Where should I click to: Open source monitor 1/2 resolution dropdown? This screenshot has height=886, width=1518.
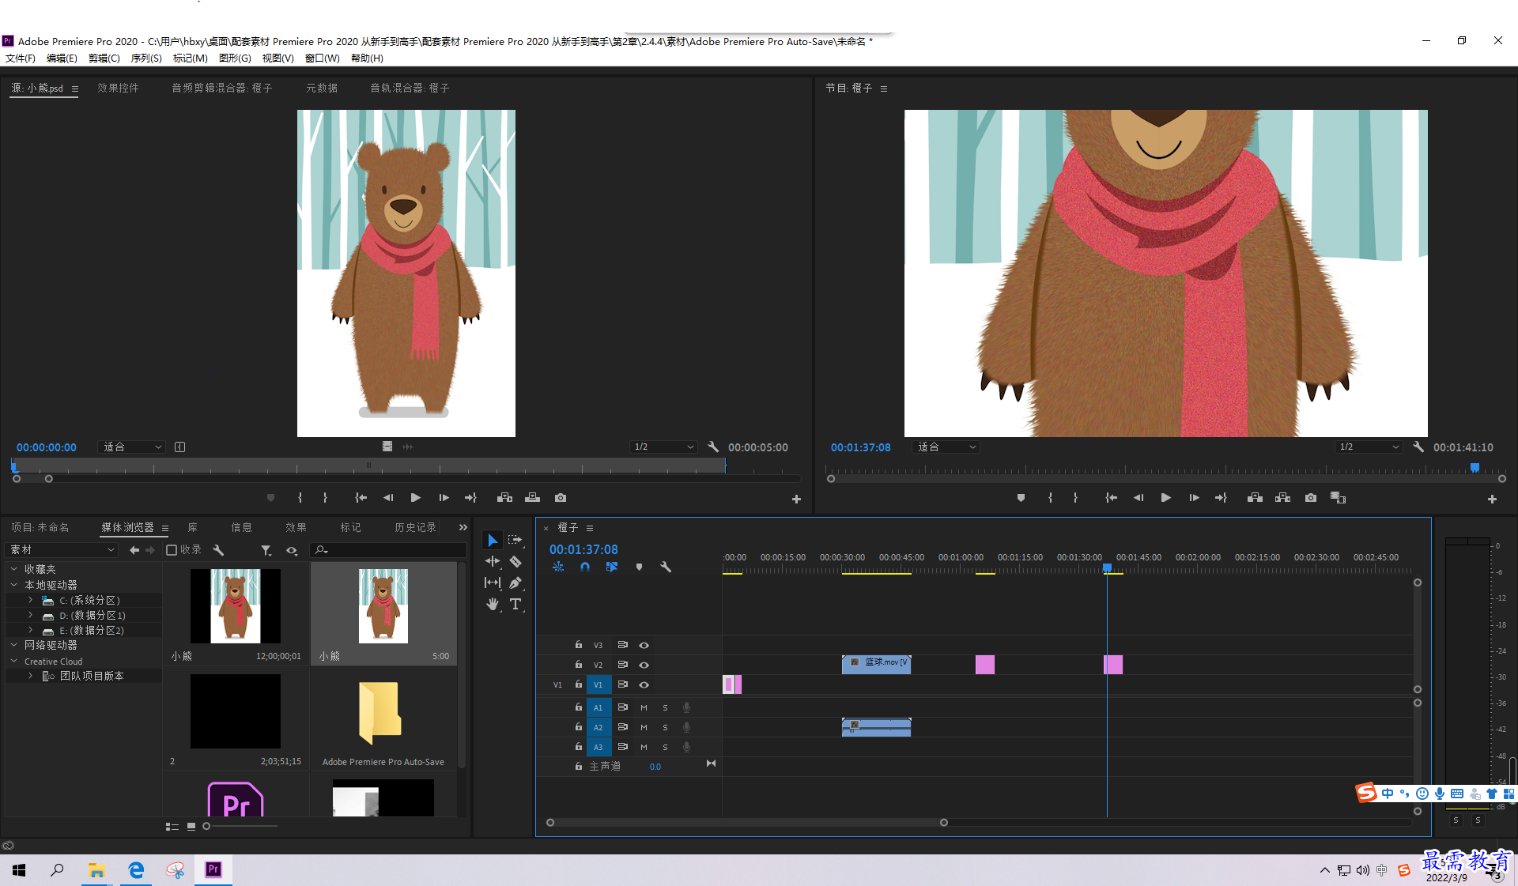[664, 447]
